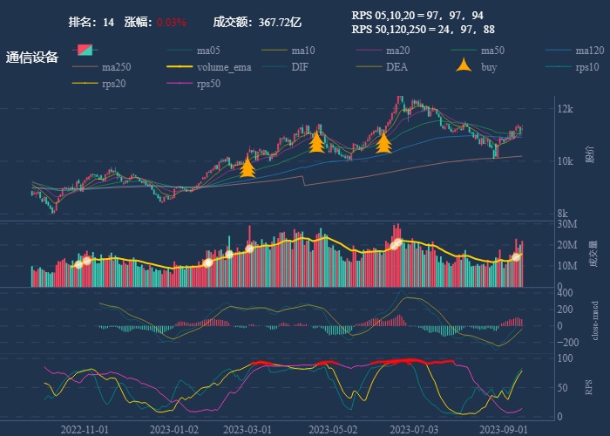Click the rps50 legend line marker
The height and width of the screenshot is (436, 610).
[x=180, y=84]
